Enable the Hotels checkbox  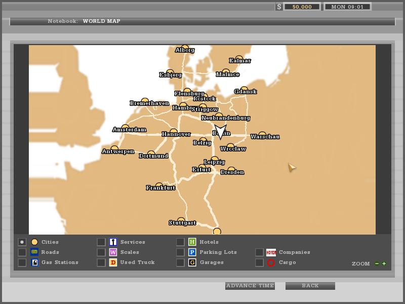(180, 242)
